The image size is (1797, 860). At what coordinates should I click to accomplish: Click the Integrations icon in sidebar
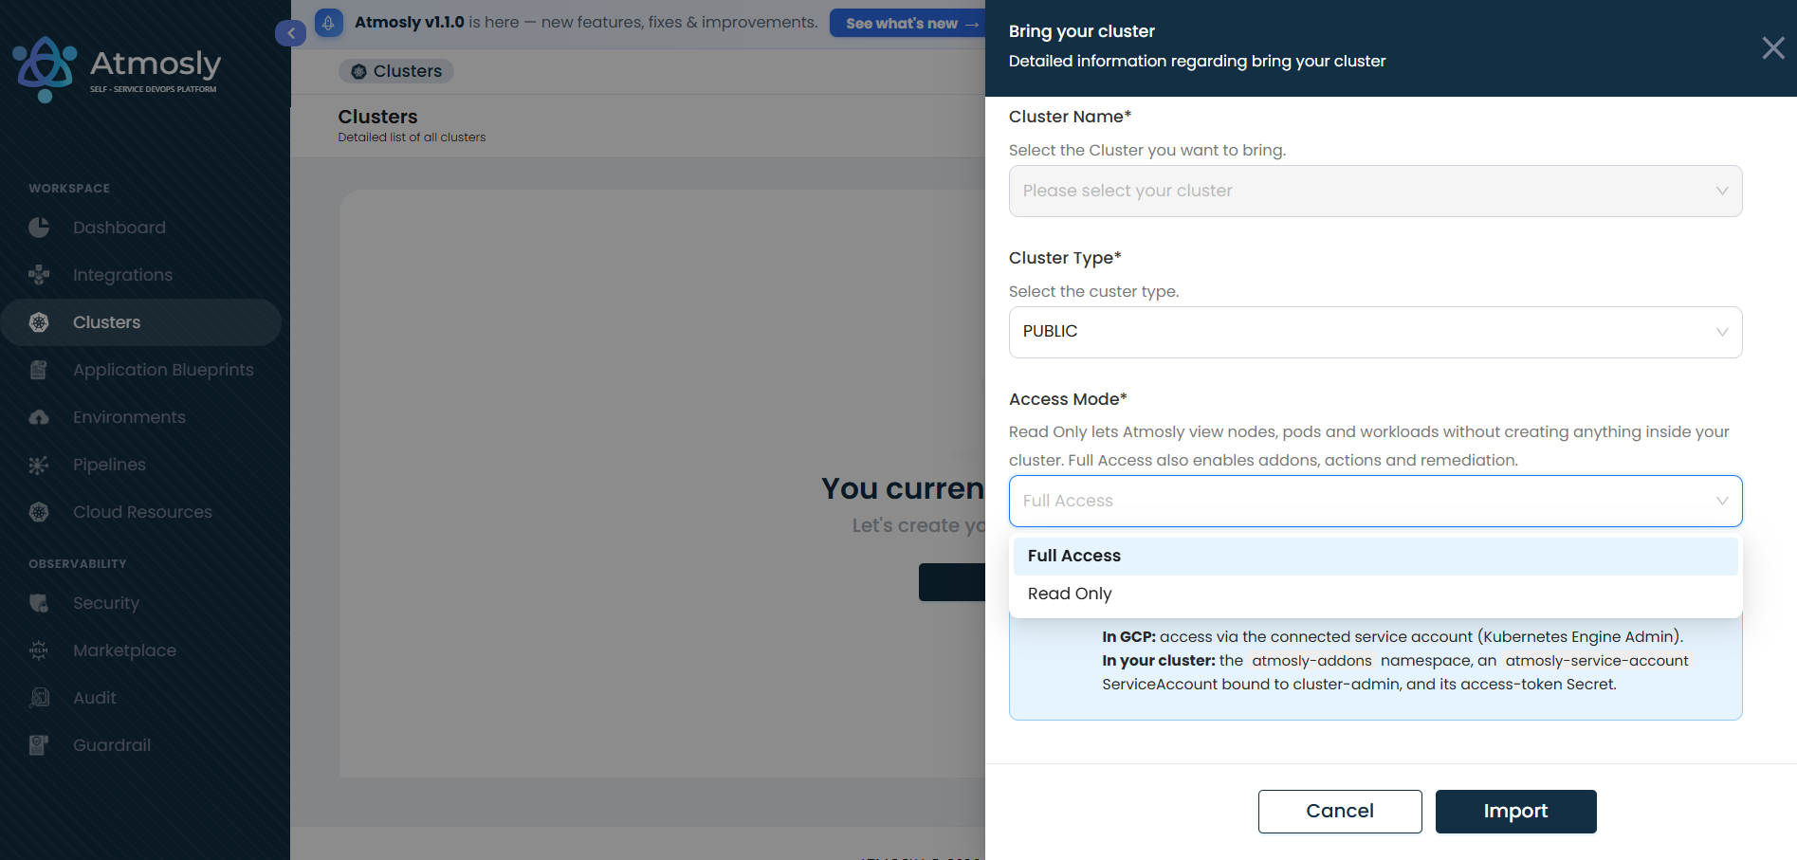(39, 275)
